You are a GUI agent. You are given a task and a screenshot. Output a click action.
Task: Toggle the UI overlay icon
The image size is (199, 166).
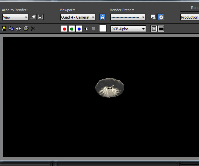pyautogui.click(x=154, y=29)
